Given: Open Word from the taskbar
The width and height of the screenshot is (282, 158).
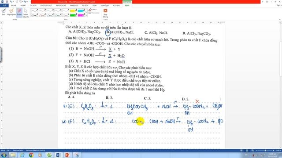Looking at the screenshot, I should (59, 155).
